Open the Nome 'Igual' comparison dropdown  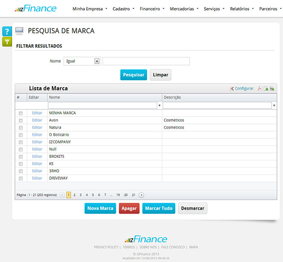[x=97, y=61]
